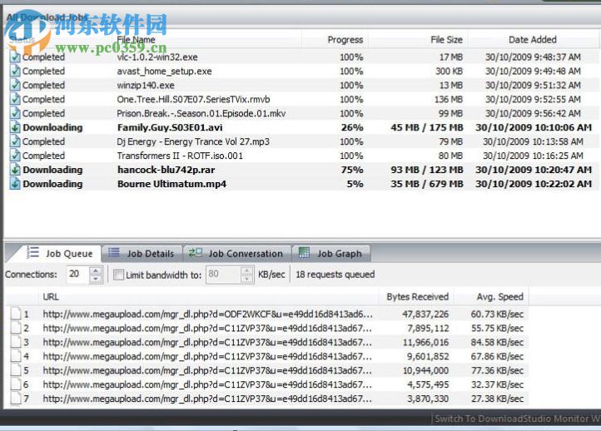Click Switch To DownloadStudio Monitor link

coord(518,419)
